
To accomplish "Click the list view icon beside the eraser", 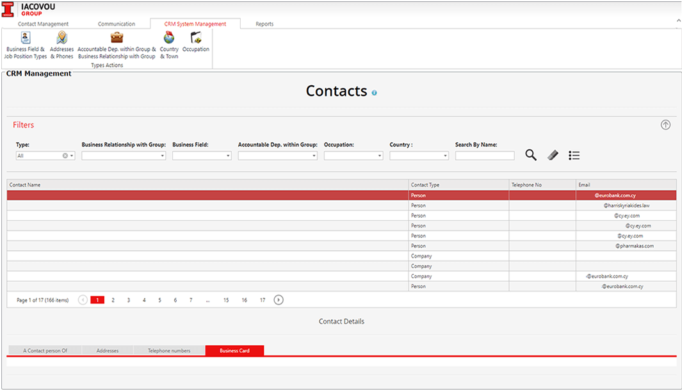I will pos(574,155).
